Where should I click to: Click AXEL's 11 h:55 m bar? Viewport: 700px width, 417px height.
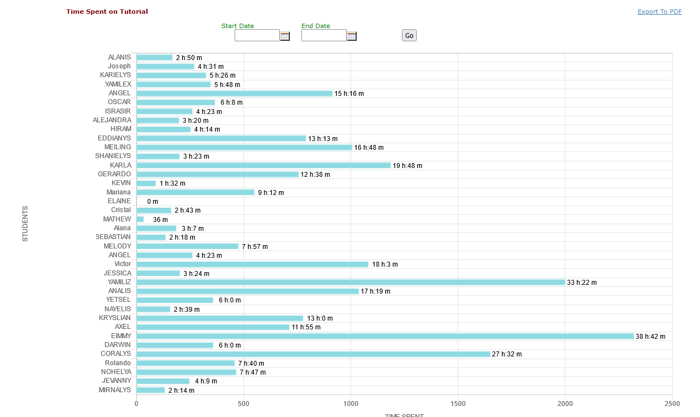tap(213, 327)
